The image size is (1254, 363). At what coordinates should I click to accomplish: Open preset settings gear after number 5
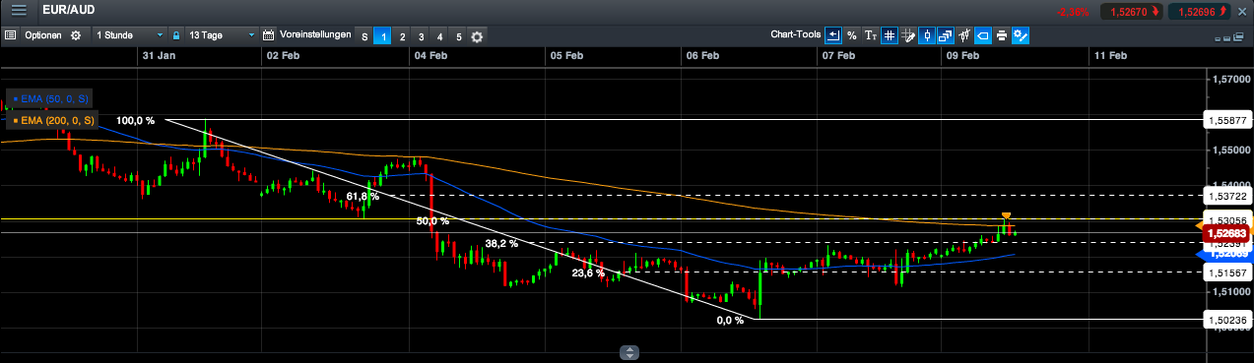pyautogui.click(x=477, y=36)
